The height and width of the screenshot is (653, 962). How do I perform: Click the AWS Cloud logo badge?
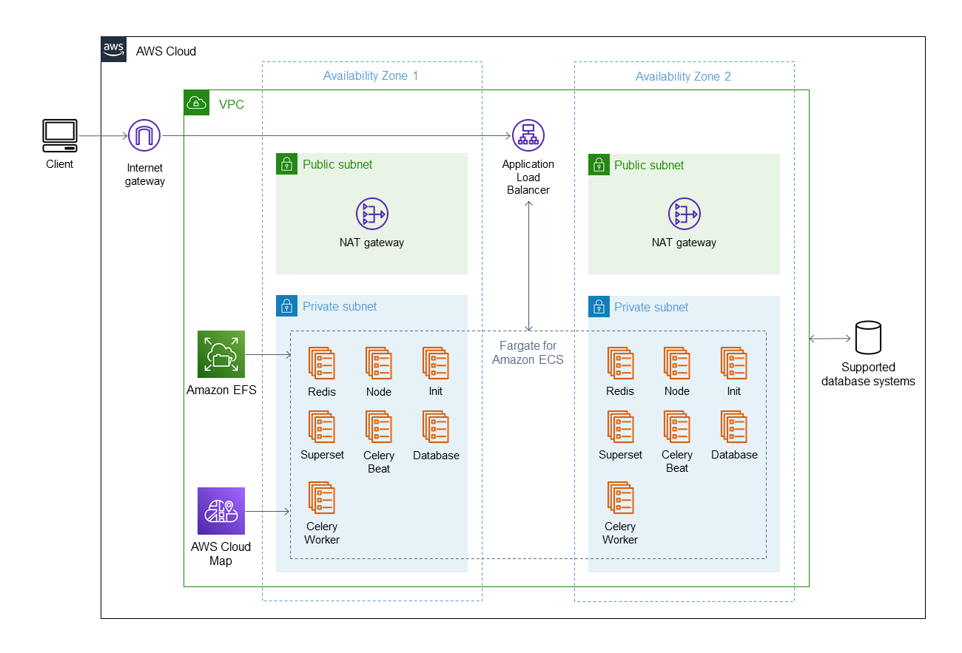coord(114,50)
